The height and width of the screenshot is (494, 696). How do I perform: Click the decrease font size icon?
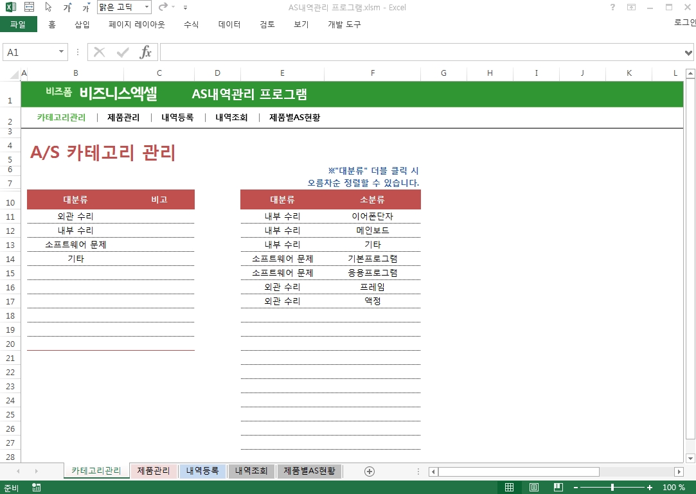86,8
